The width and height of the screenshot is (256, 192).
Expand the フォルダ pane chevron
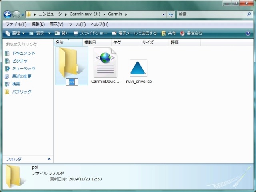point(49,159)
